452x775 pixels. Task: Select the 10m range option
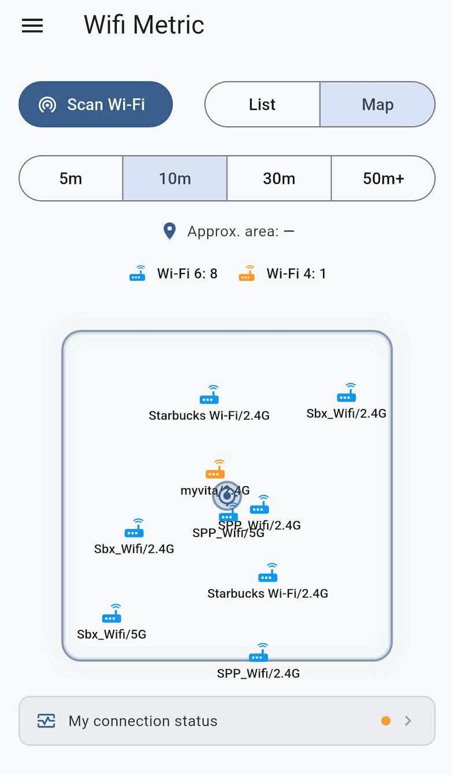click(175, 178)
